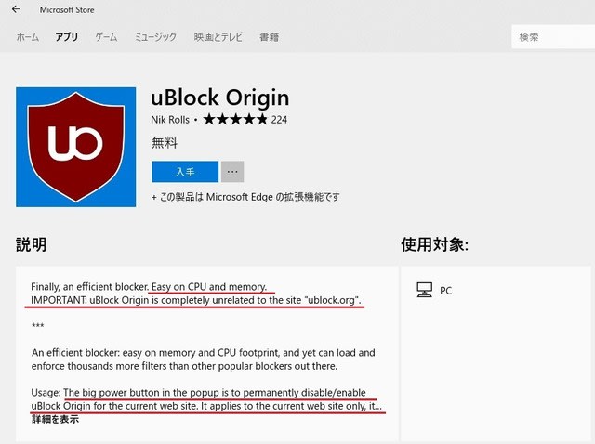Go back with the arrow icon

point(16,9)
